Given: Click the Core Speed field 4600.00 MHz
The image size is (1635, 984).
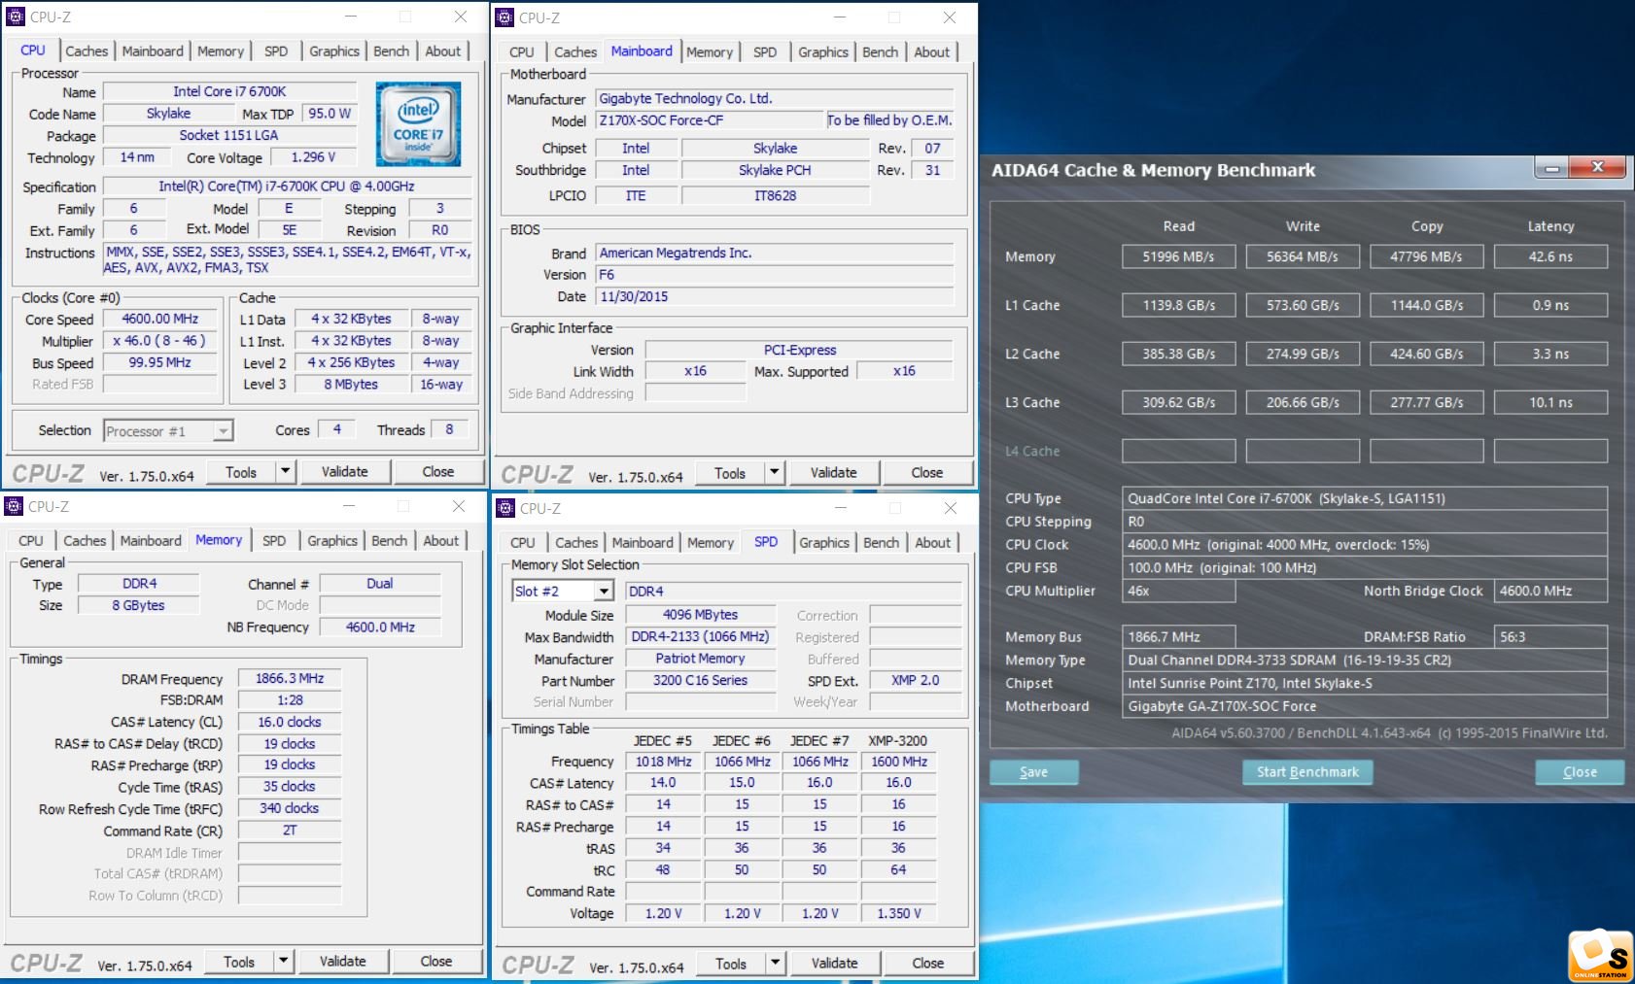Looking at the screenshot, I should pos(160,319).
